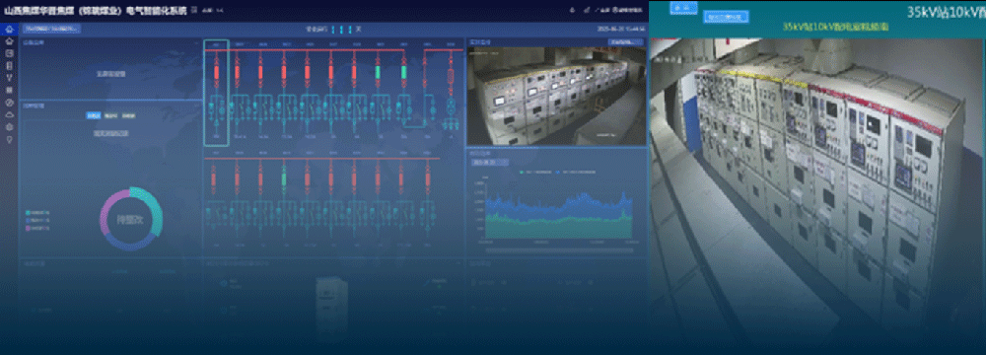The height and width of the screenshot is (355, 986).
Task: Toggle blue series in power chart legend
Action: pyautogui.click(x=576, y=172)
